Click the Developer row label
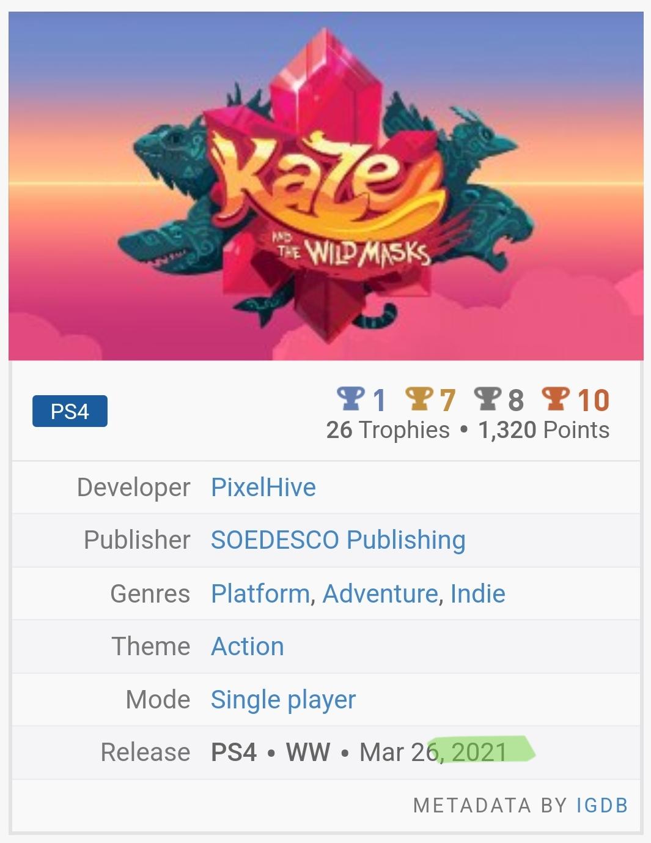Screen dimensions: 651x843 (x=133, y=488)
